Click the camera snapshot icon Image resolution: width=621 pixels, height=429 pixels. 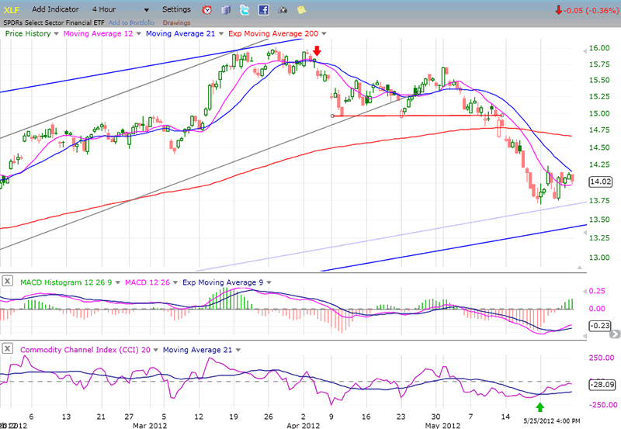tap(282, 10)
